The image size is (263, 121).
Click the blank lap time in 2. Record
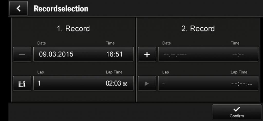241,84
